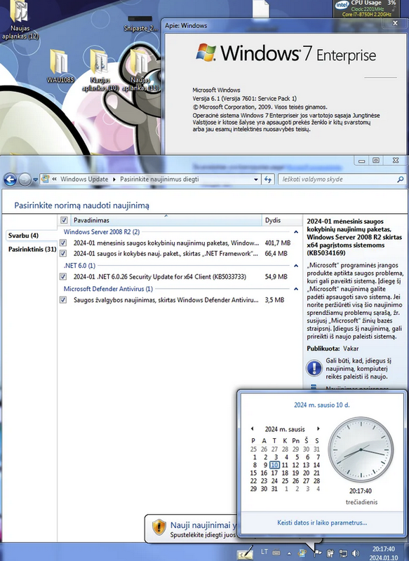
Task: Click the Nauji naujinimai balloon title
Action: coord(203,525)
